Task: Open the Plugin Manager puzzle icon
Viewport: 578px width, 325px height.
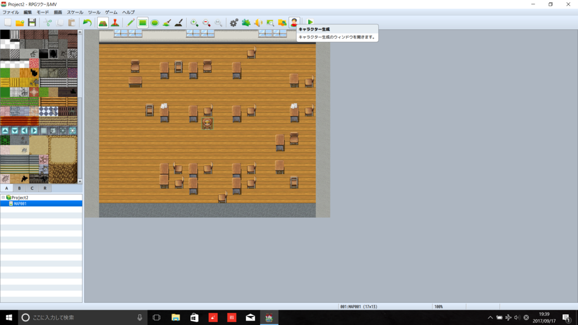Action: pos(246,23)
